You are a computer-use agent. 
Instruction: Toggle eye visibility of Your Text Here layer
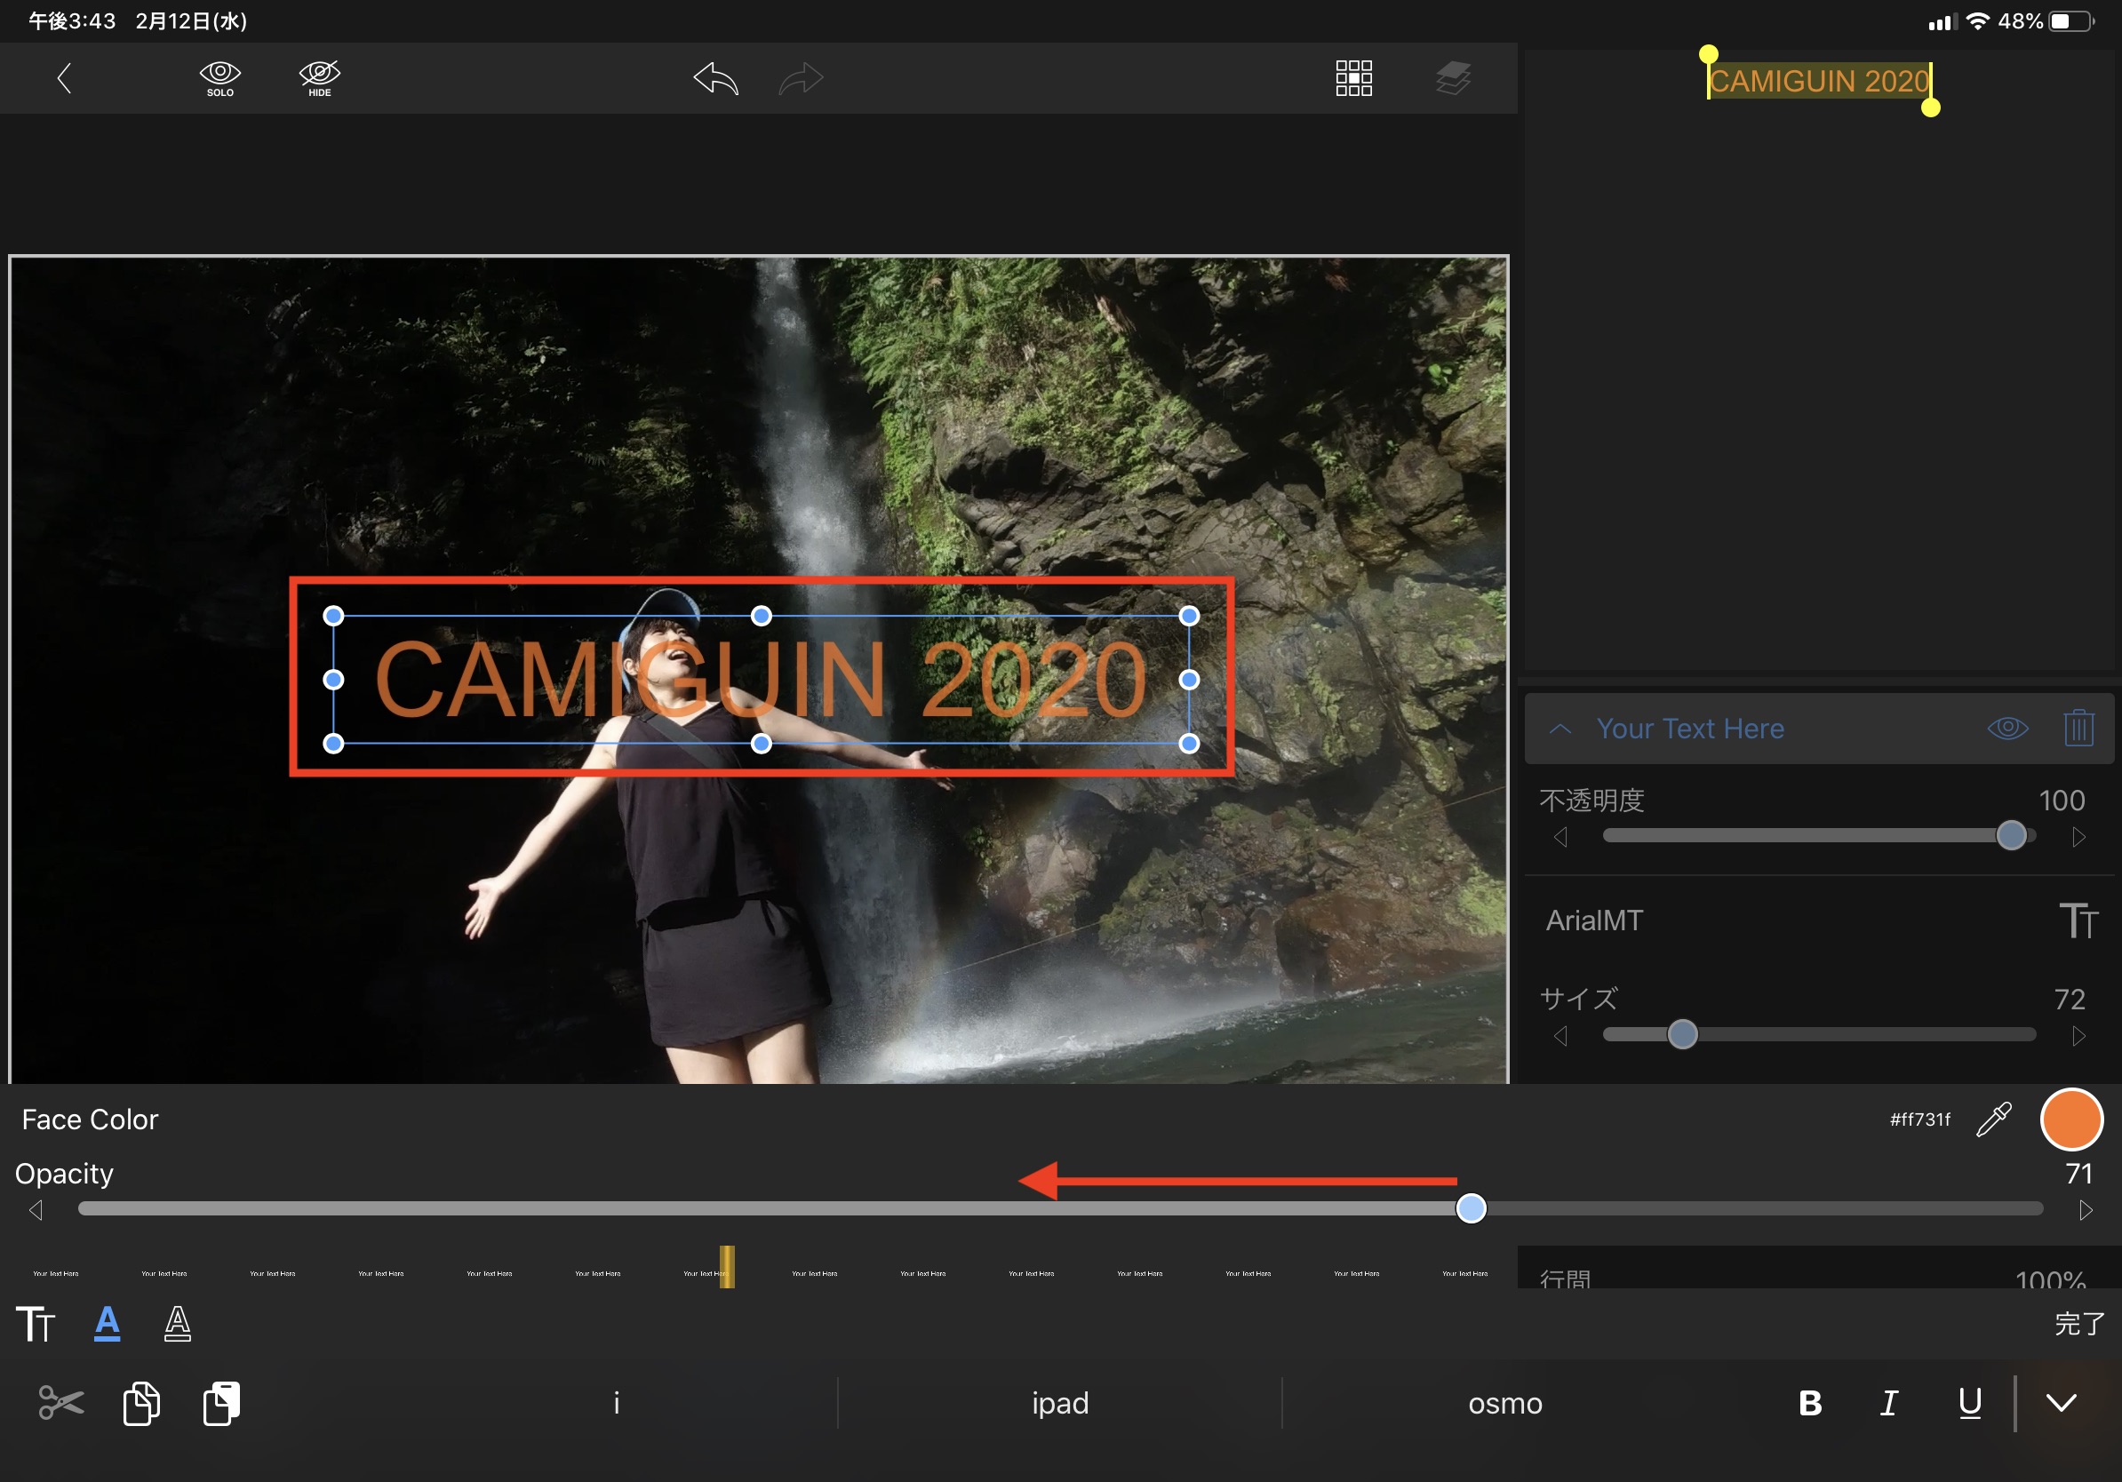(x=2006, y=728)
